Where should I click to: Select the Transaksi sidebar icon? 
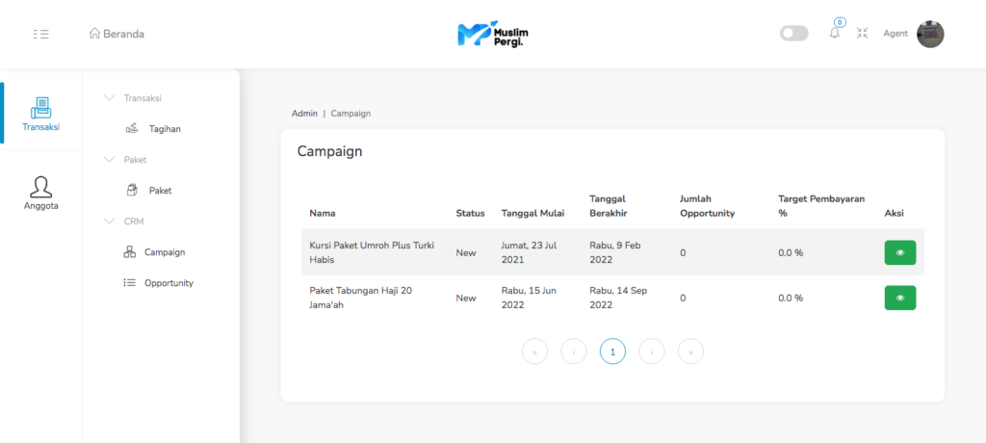(x=41, y=114)
